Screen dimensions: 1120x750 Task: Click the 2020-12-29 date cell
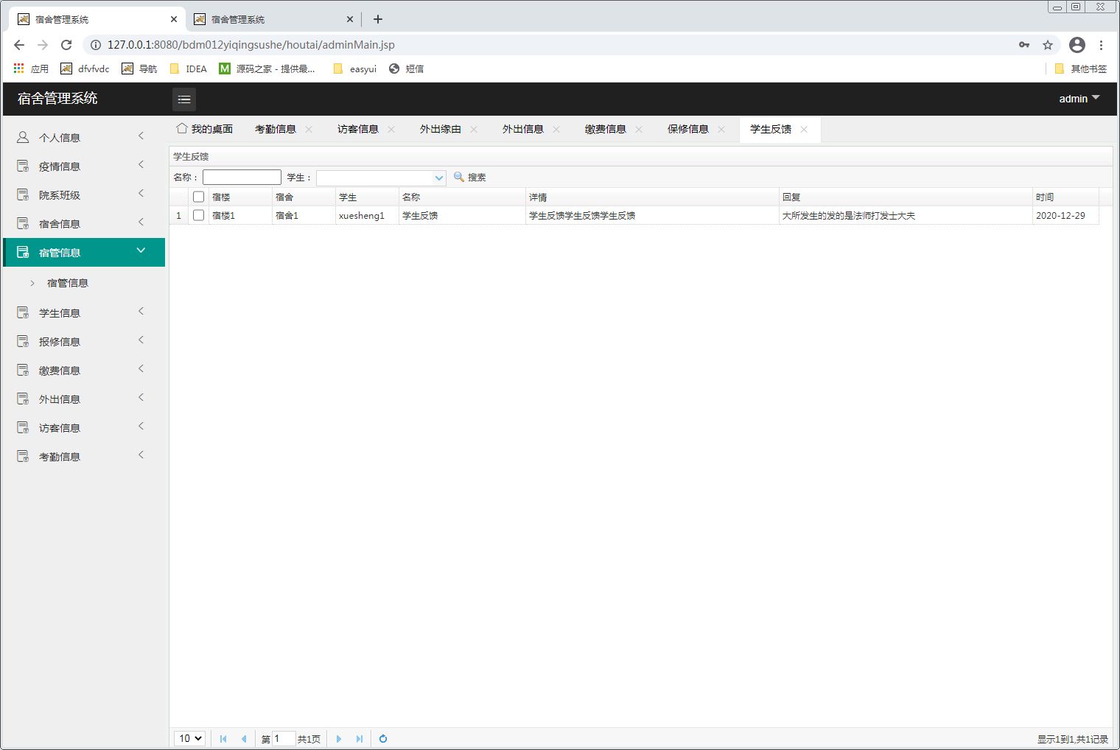1065,215
